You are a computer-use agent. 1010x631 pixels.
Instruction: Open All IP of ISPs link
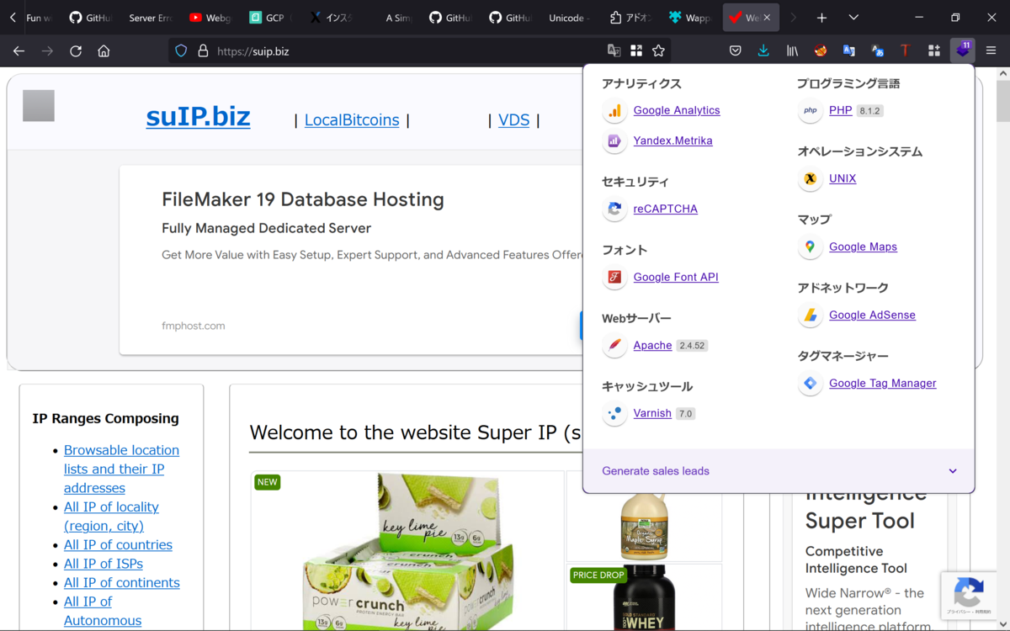click(x=104, y=564)
